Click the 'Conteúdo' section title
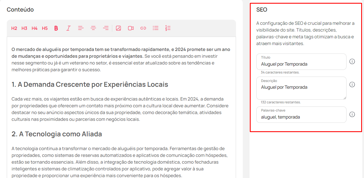The image size is (364, 178). pos(20,10)
